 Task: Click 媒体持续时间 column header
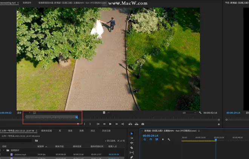(97, 147)
